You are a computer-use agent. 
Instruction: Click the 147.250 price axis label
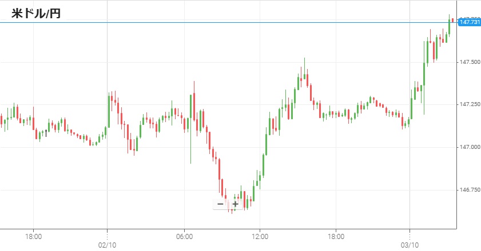pyautogui.click(x=468, y=104)
